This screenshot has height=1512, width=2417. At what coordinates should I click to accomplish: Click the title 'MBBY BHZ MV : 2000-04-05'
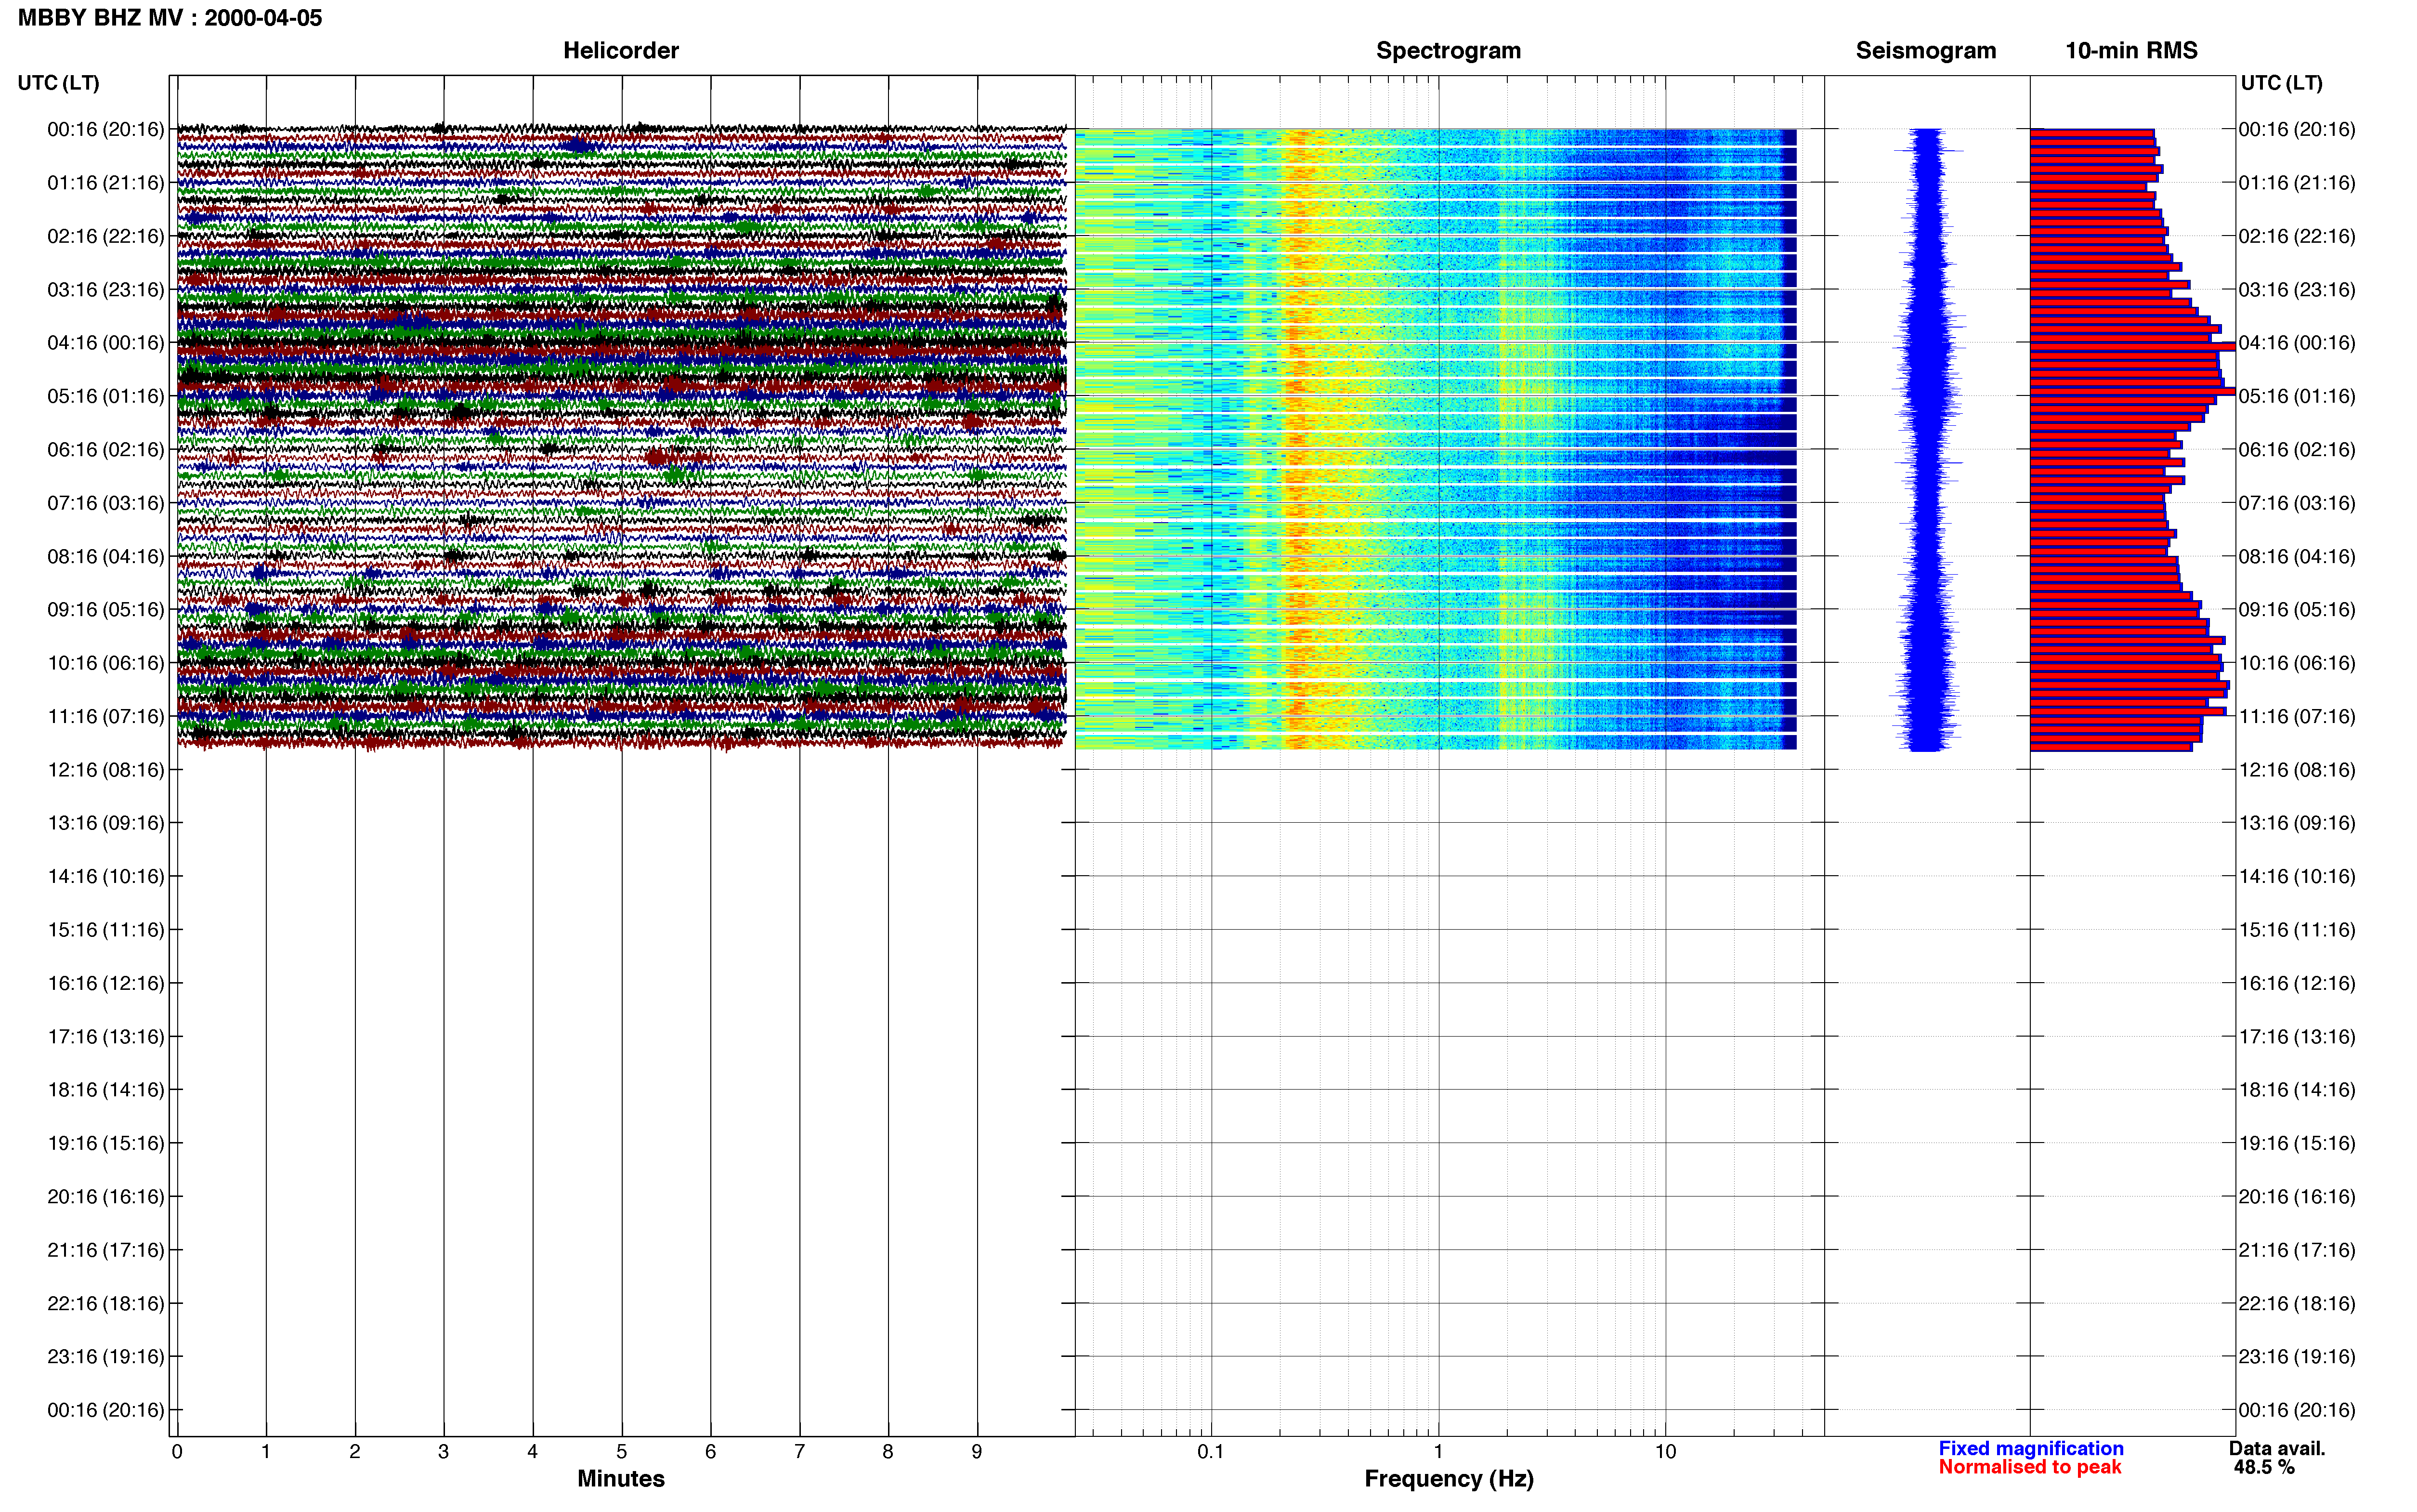pyautogui.click(x=170, y=18)
